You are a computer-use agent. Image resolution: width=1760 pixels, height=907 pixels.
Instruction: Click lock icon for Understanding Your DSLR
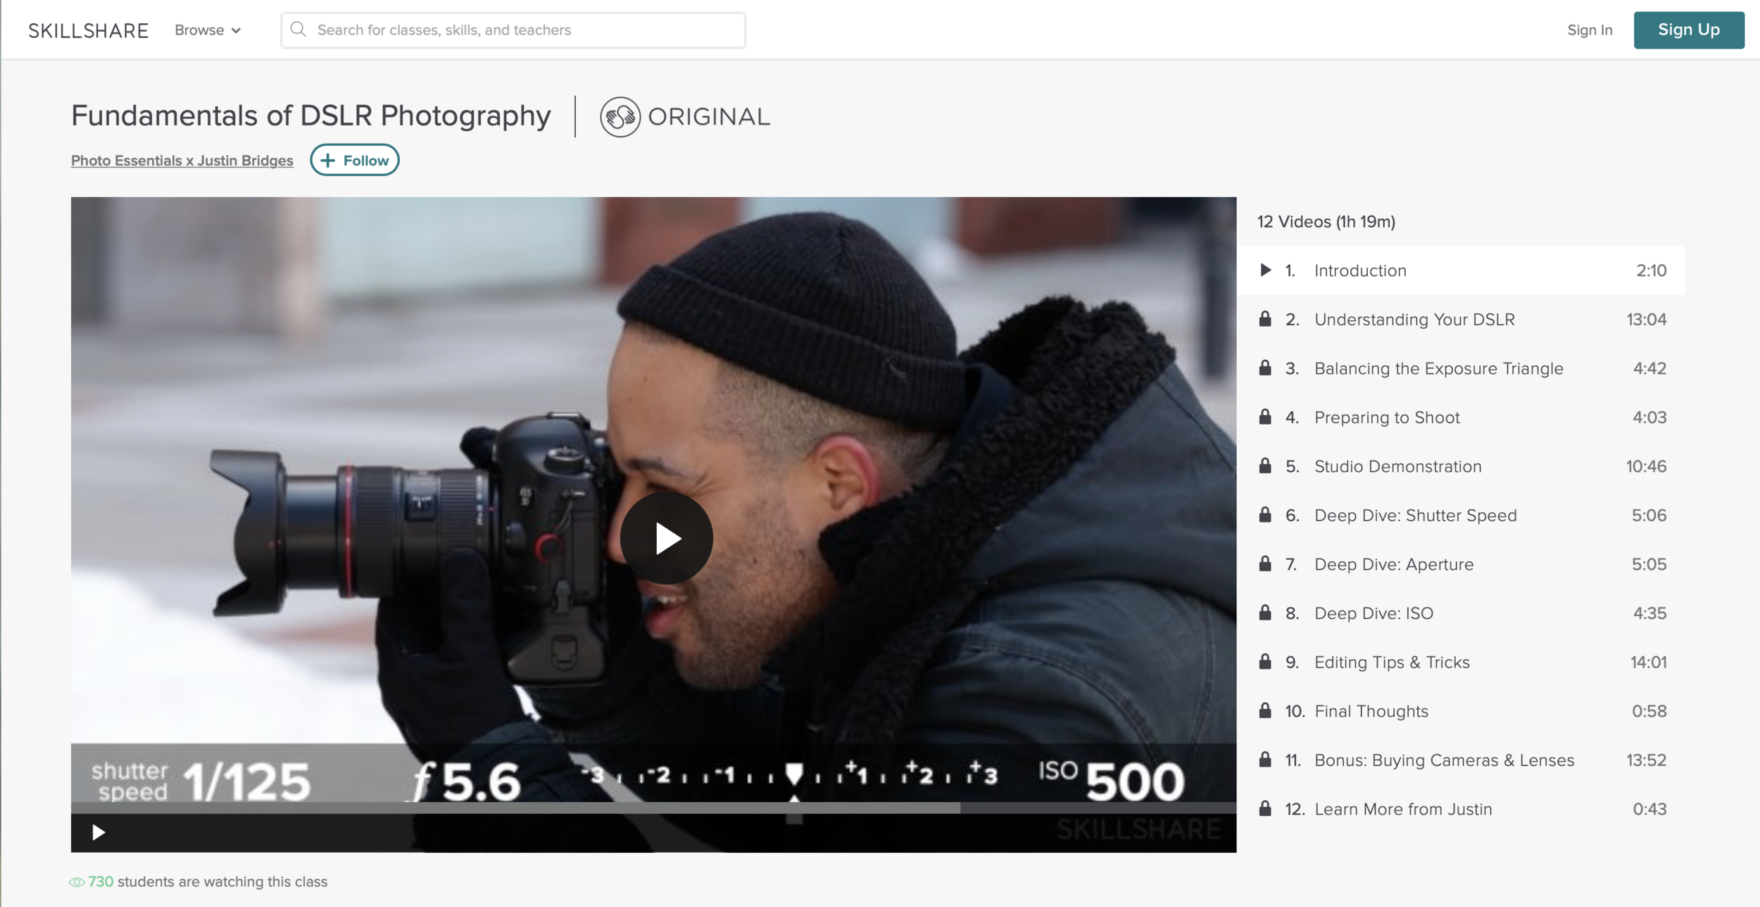pyautogui.click(x=1265, y=319)
